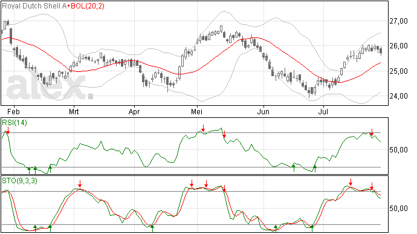The height and width of the screenshot is (234, 417).
Task: Click the 'Royal Dutch Shell A' chart title
Action: coord(34,6)
